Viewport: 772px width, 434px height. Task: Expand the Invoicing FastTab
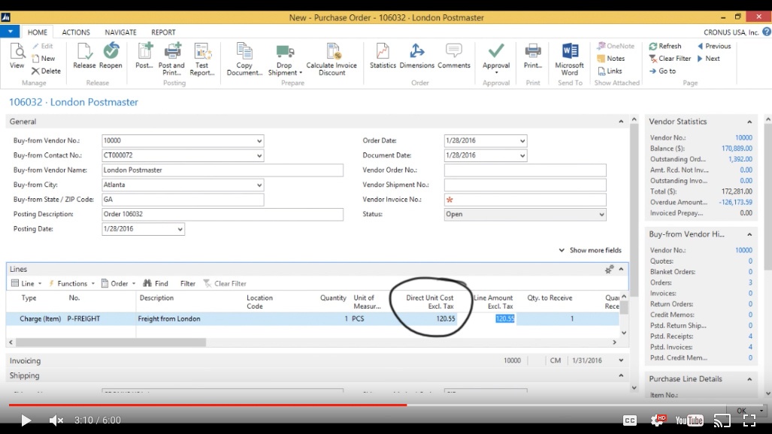coord(621,360)
